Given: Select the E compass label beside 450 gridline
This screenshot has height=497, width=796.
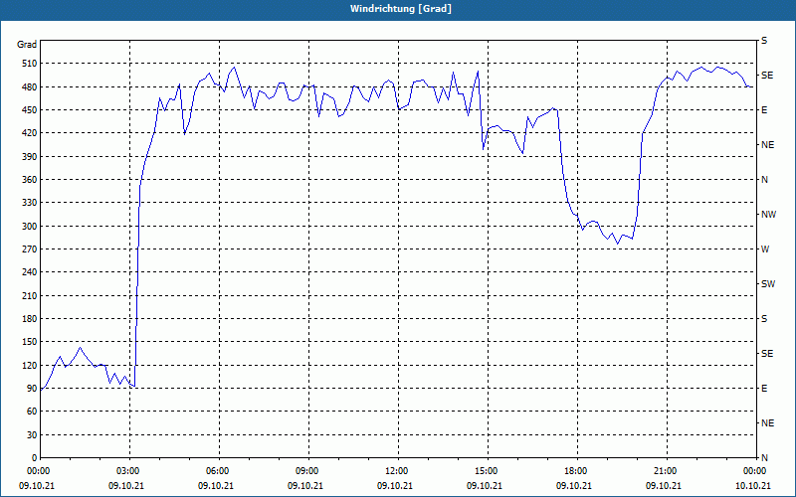Looking at the screenshot, I should (764, 110).
